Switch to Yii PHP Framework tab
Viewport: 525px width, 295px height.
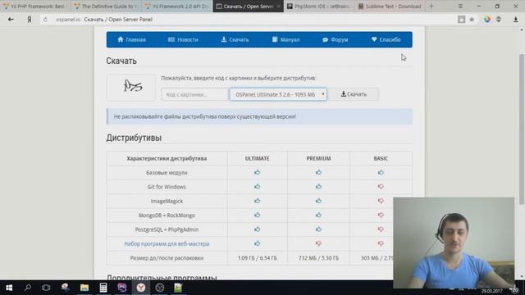pos(35,6)
